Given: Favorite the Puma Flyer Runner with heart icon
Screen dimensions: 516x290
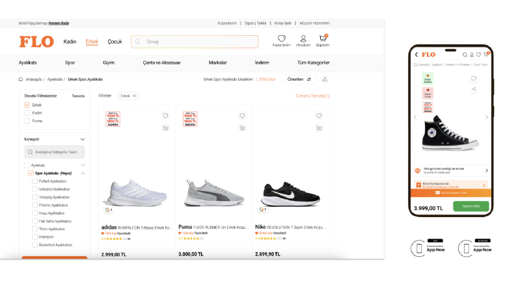Looking at the screenshot, I should [x=242, y=116].
